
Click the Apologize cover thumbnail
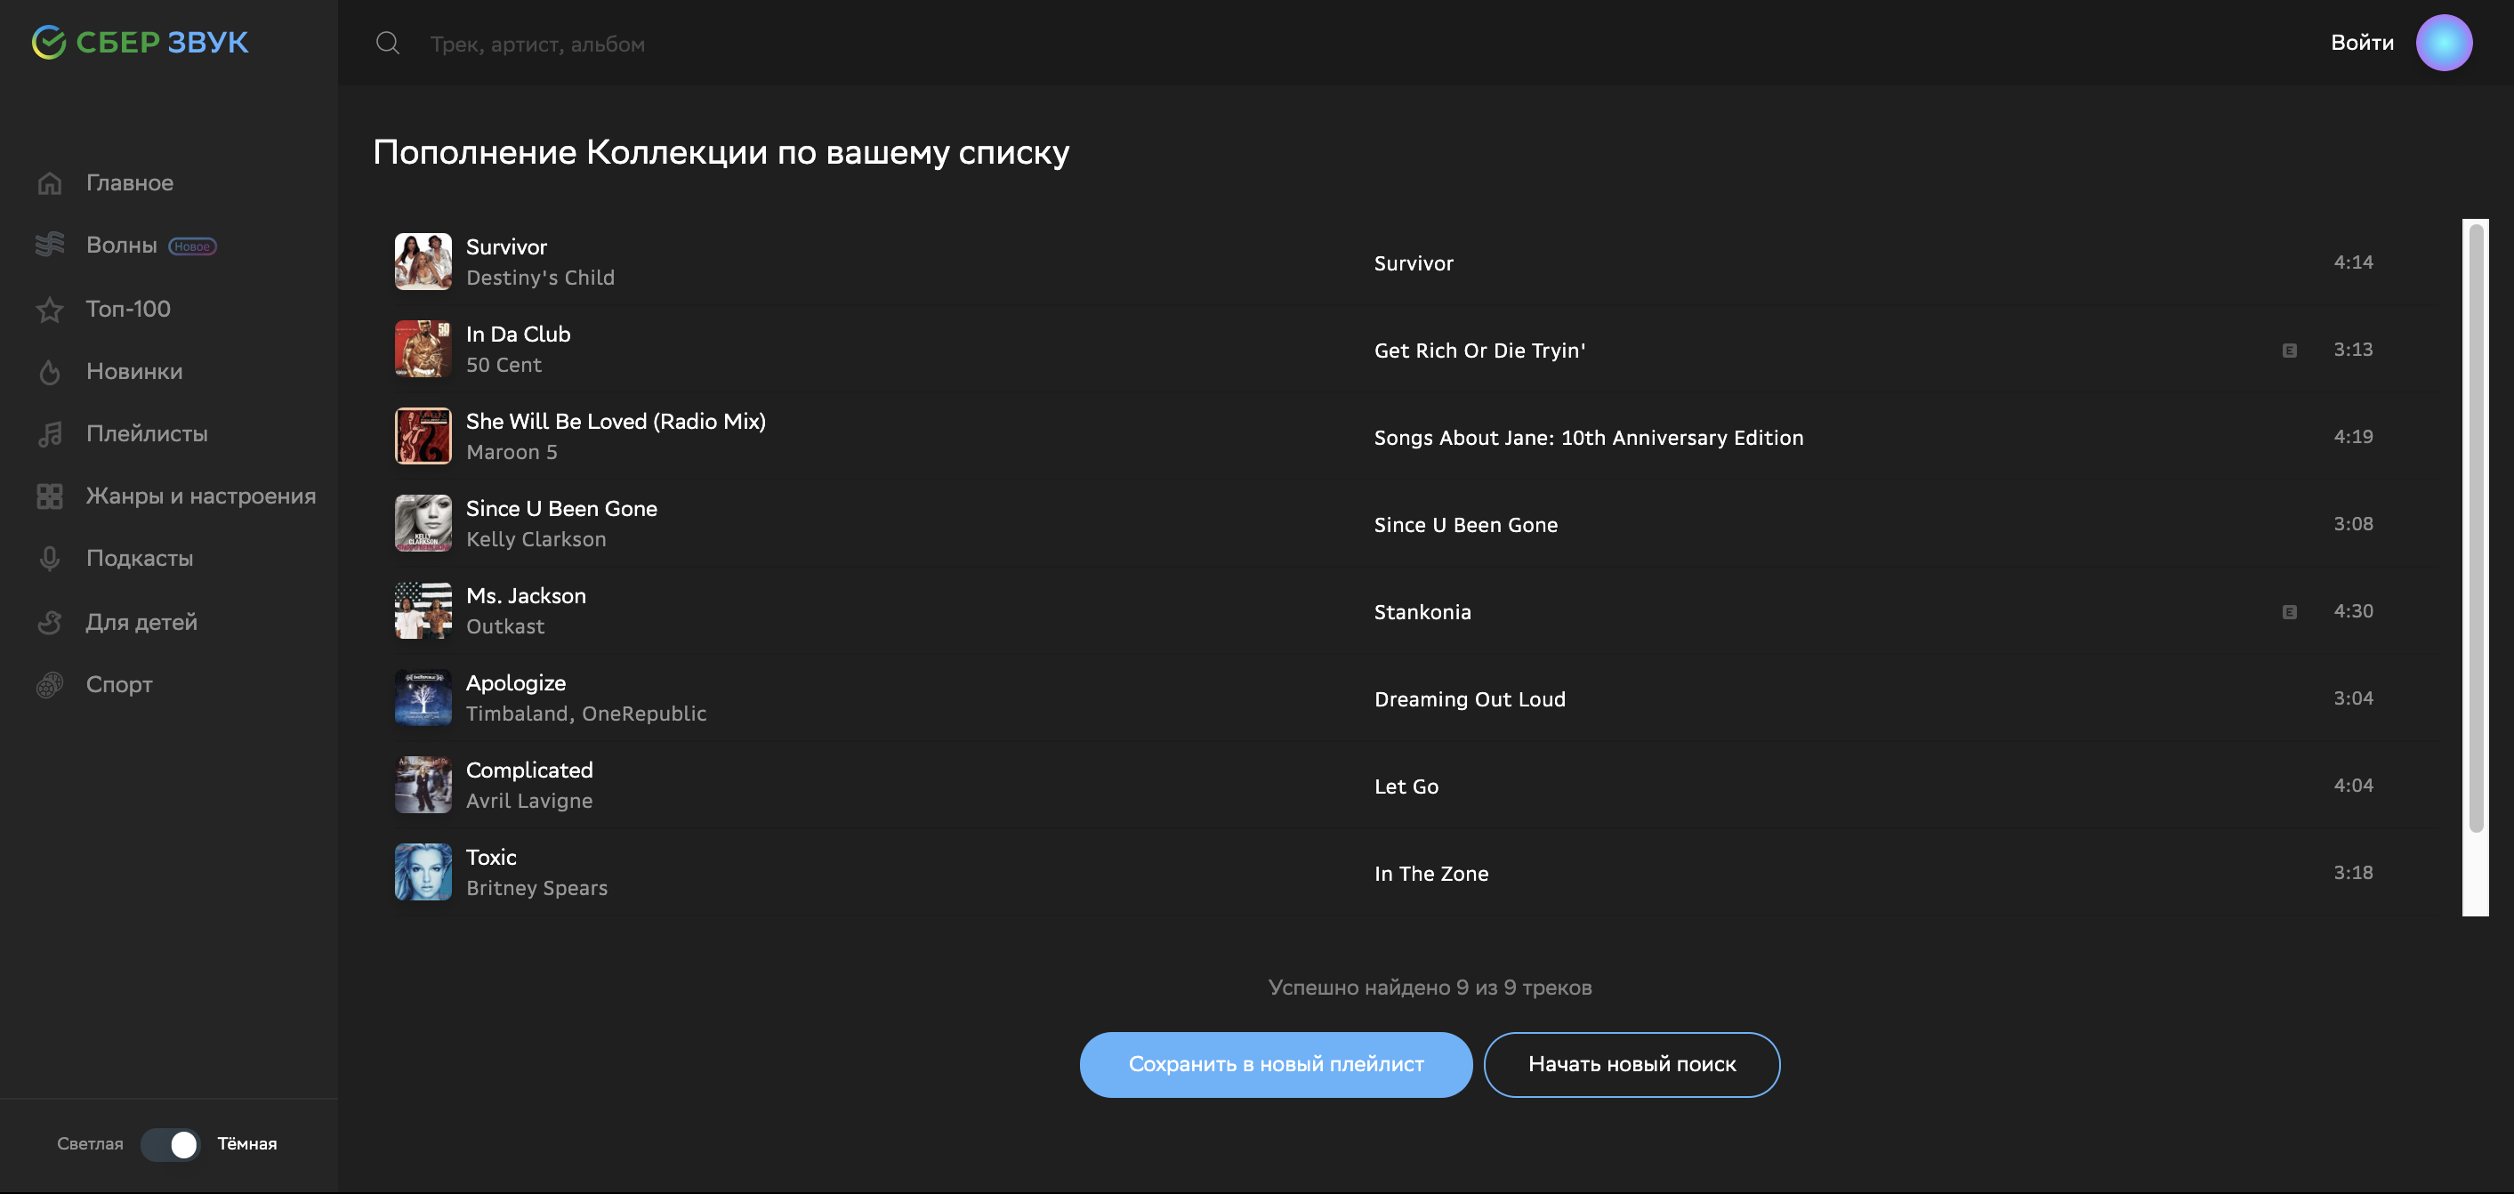(423, 697)
